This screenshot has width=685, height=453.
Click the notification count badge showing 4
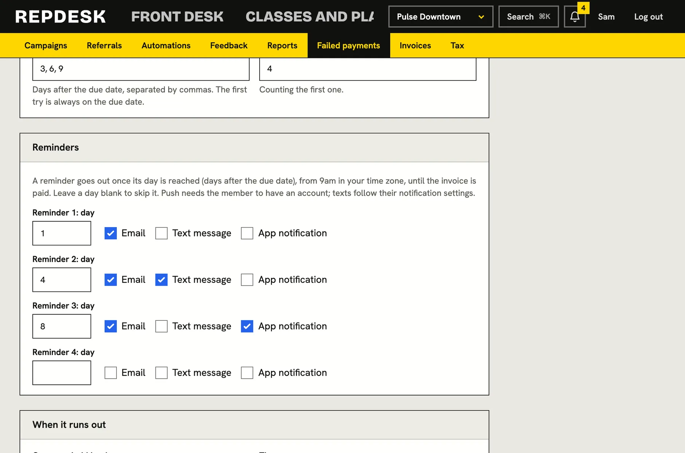583,8
